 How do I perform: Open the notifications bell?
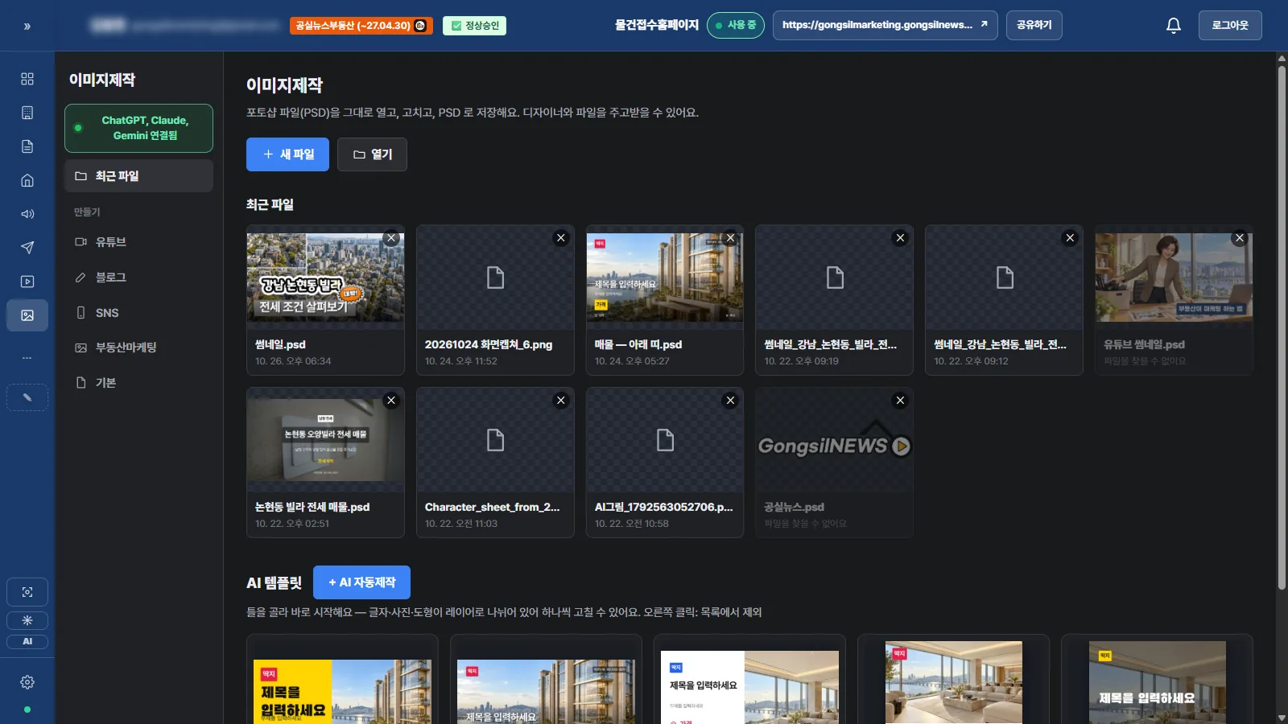1174,26
